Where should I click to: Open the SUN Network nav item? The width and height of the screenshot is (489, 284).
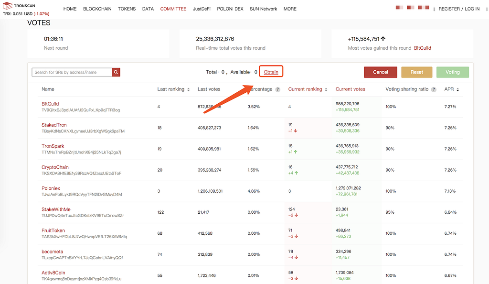click(x=263, y=9)
